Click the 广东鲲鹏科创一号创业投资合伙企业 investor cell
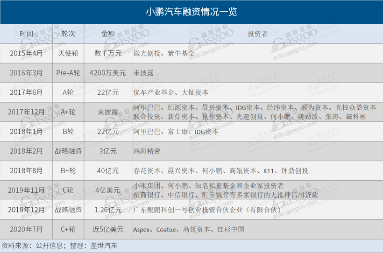 (207, 210)
